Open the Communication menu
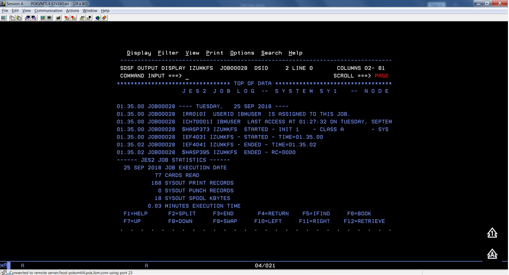The height and width of the screenshot is (275, 509). [x=48, y=10]
